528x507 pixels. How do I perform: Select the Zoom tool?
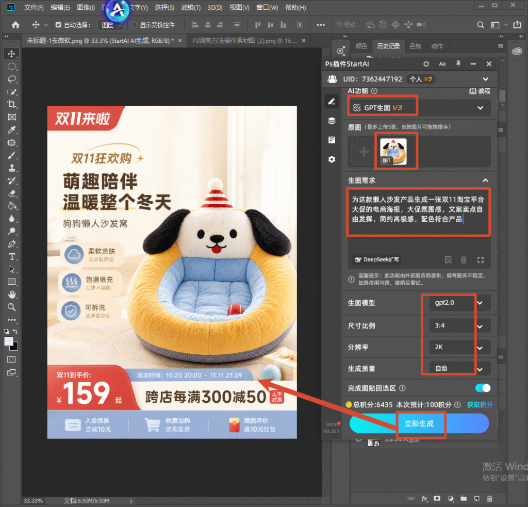click(12, 307)
